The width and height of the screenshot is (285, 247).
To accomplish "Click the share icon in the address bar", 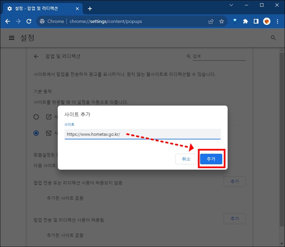I will tap(211, 21).
